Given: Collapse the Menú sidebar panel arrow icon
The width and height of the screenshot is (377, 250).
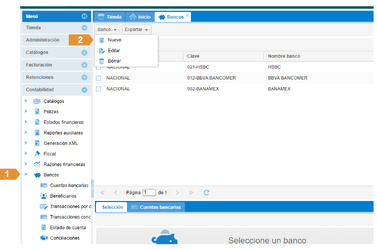Looking at the screenshot, I should click(84, 17).
